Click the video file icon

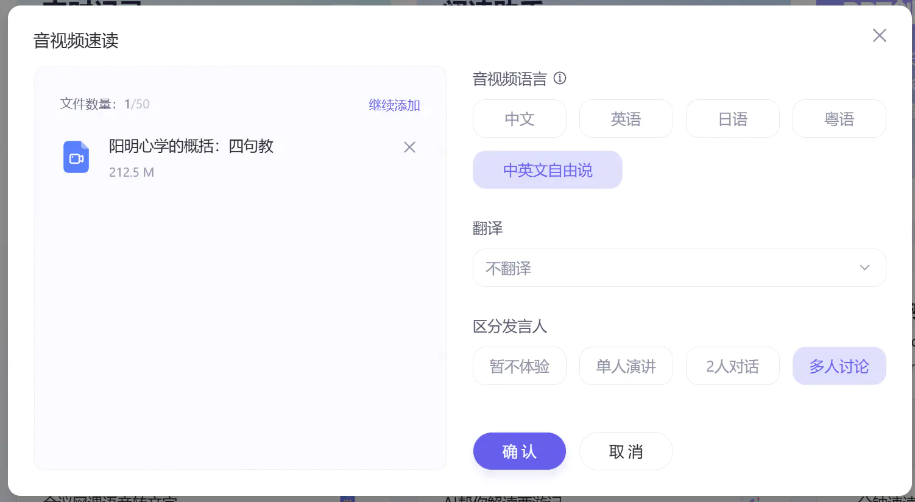coord(76,157)
